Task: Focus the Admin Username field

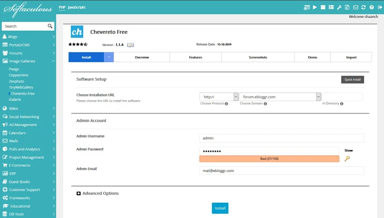Action: click(x=282, y=138)
